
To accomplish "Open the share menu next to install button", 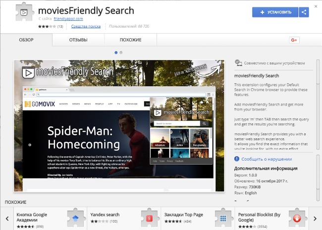I will [x=304, y=12].
